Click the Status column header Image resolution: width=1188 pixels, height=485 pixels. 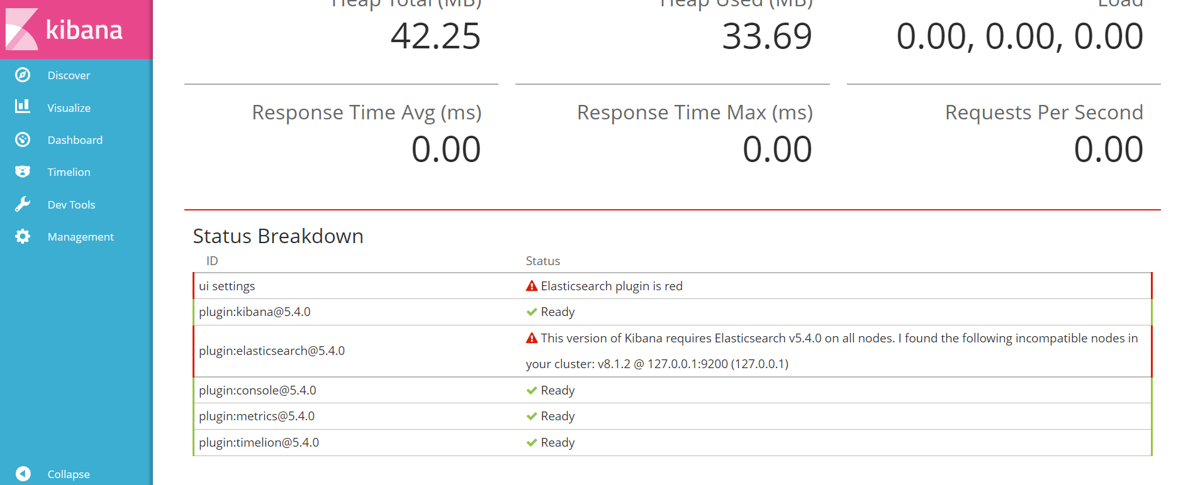[543, 261]
